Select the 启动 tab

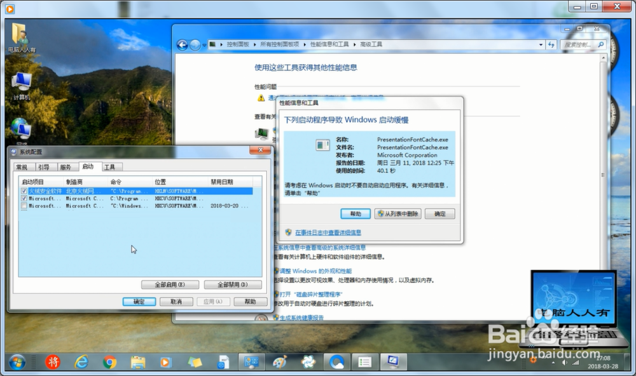pos(88,166)
